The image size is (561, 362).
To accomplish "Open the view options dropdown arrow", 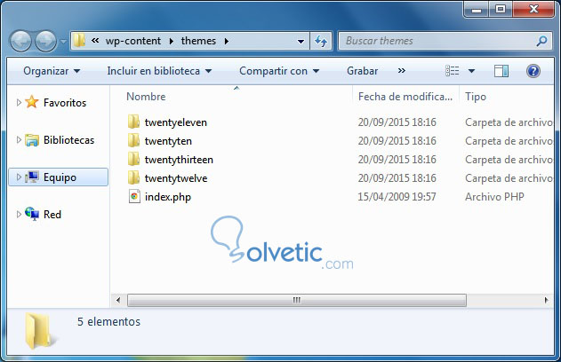I will click(x=471, y=71).
